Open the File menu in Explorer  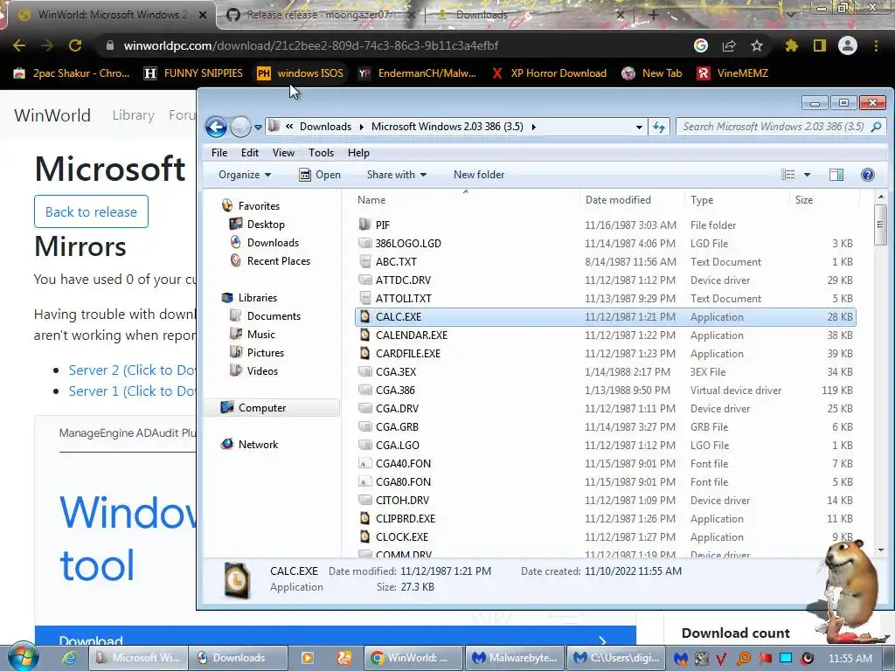[x=219, y=153]
